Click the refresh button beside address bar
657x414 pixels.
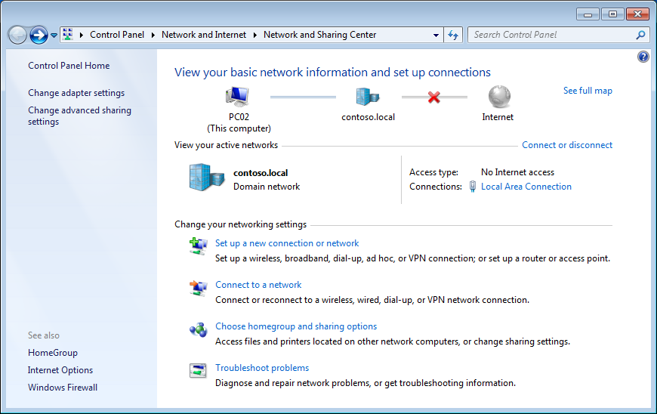453,35
